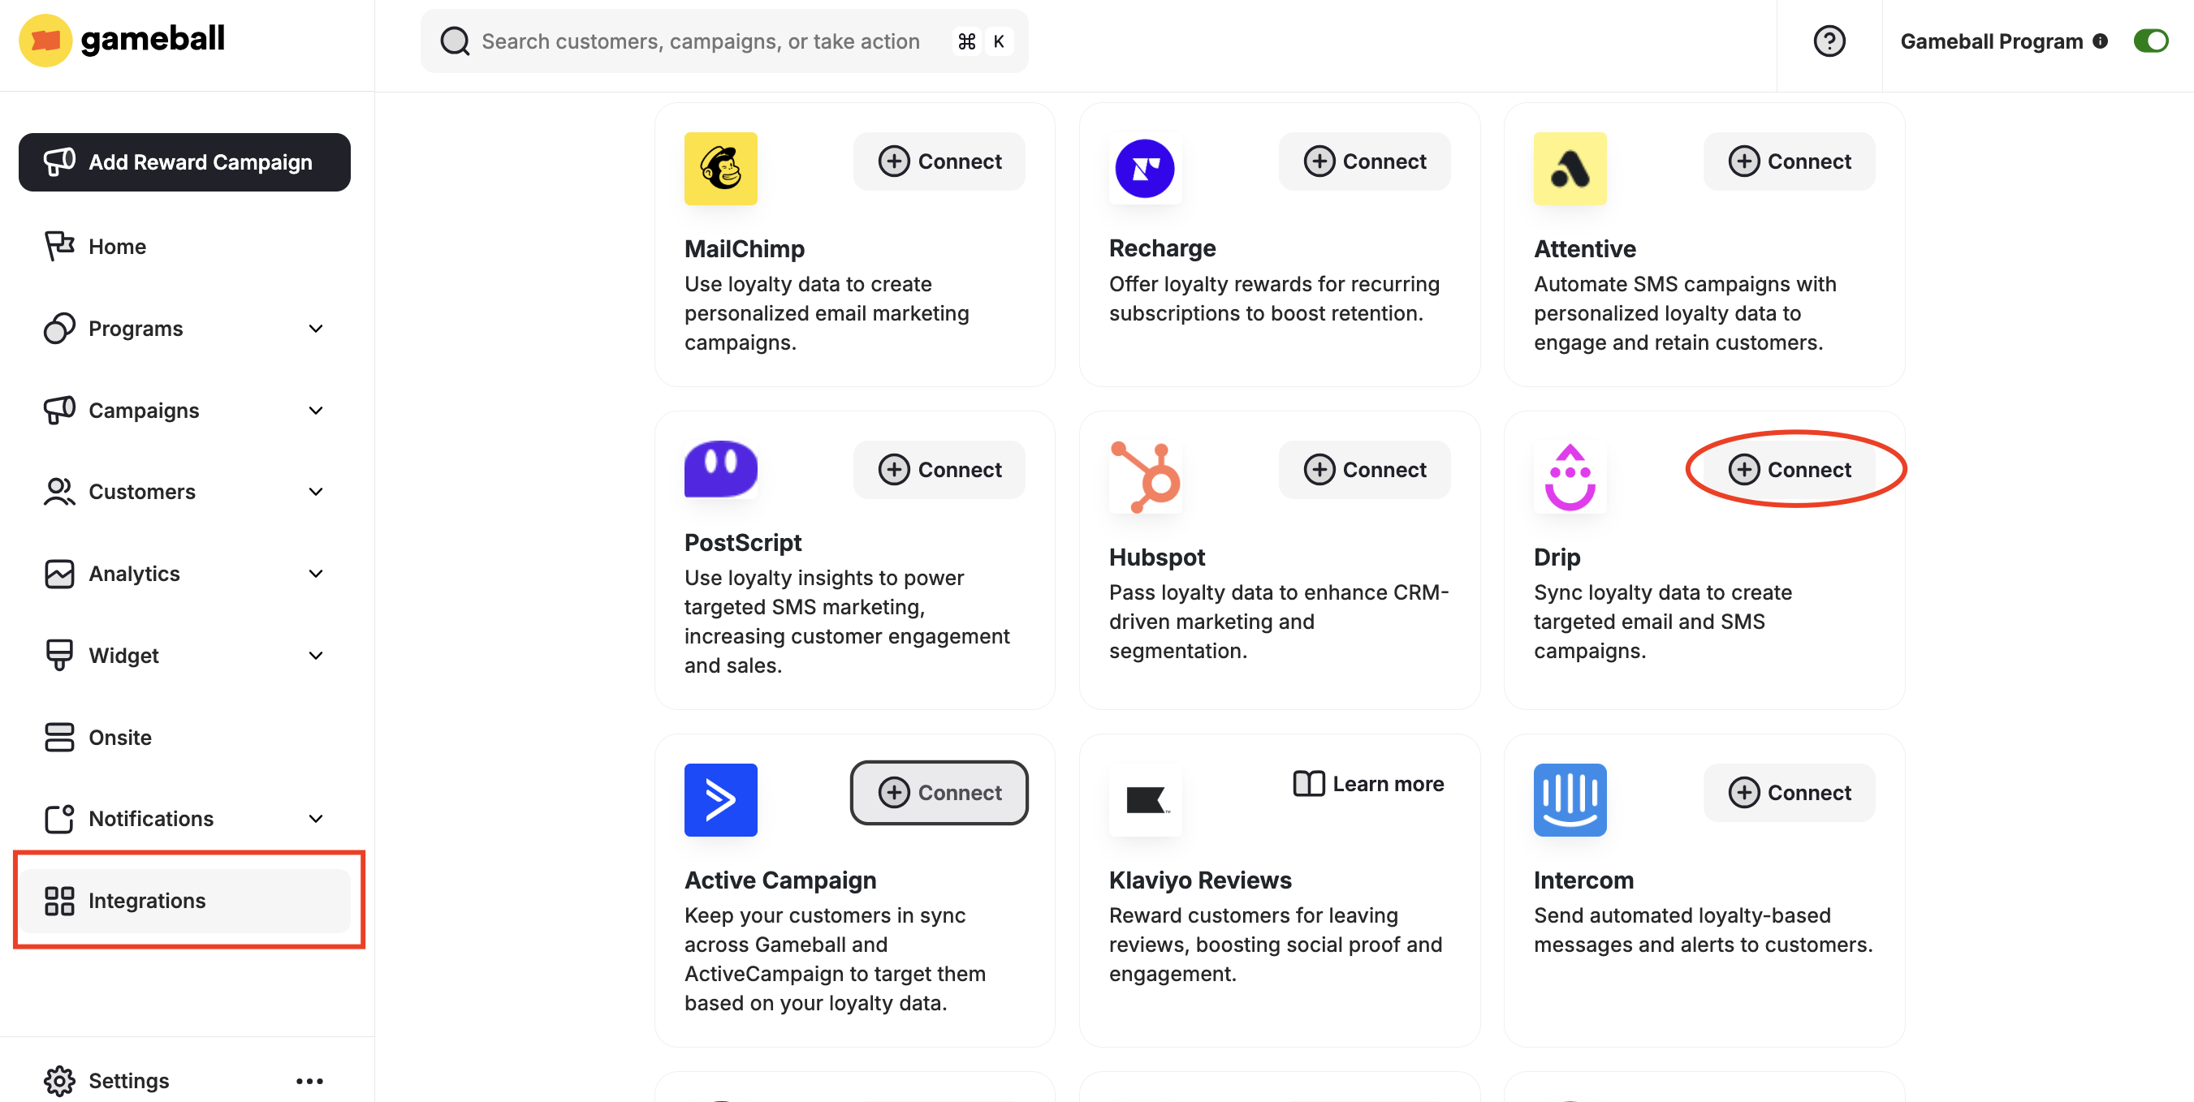Viewport: 2194px width, 1102px height.
Task: Click the Hubspot logo icon
Action: [1145, 476]
